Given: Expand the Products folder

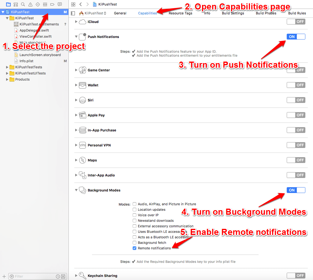Looking at the screenshot, I should pyautogui.click(x=7, y=79).
